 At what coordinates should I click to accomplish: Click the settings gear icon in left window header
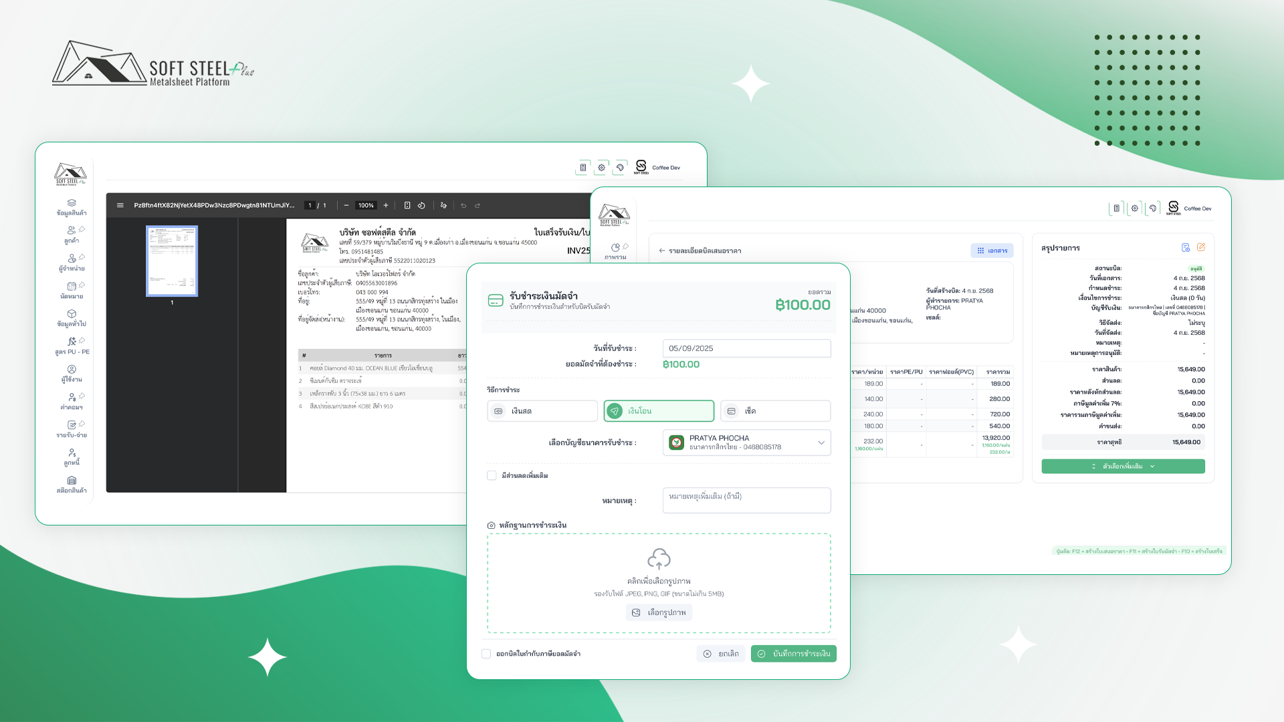pos(601,168)
